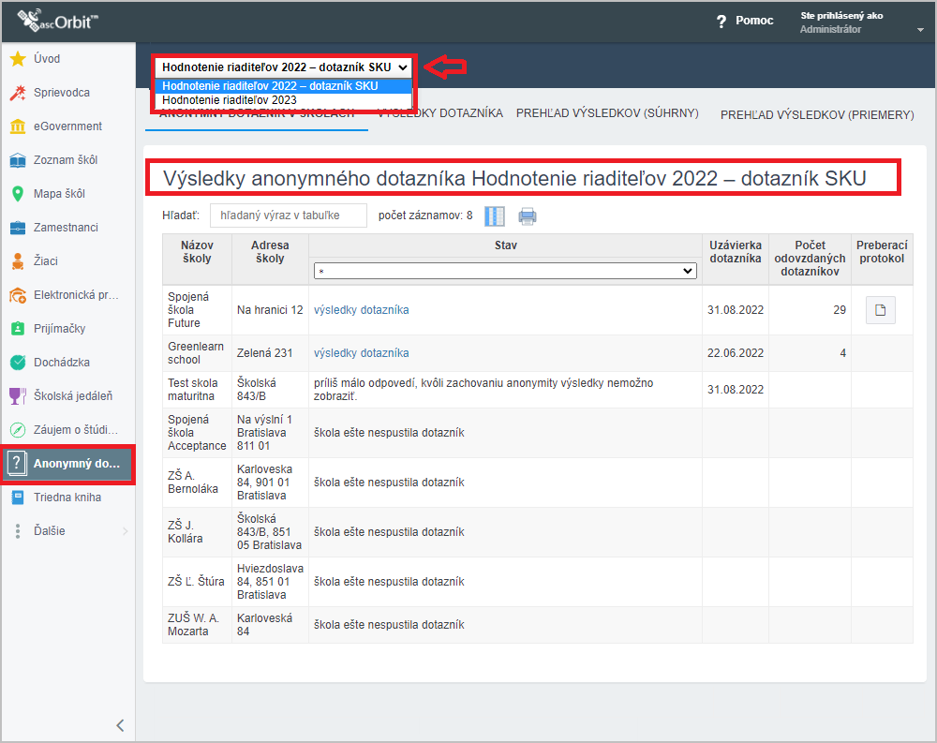This screenshot has height=743, width=937.
Task: Expand the Stav column filter dropdown
Action: tap(505, 271)
